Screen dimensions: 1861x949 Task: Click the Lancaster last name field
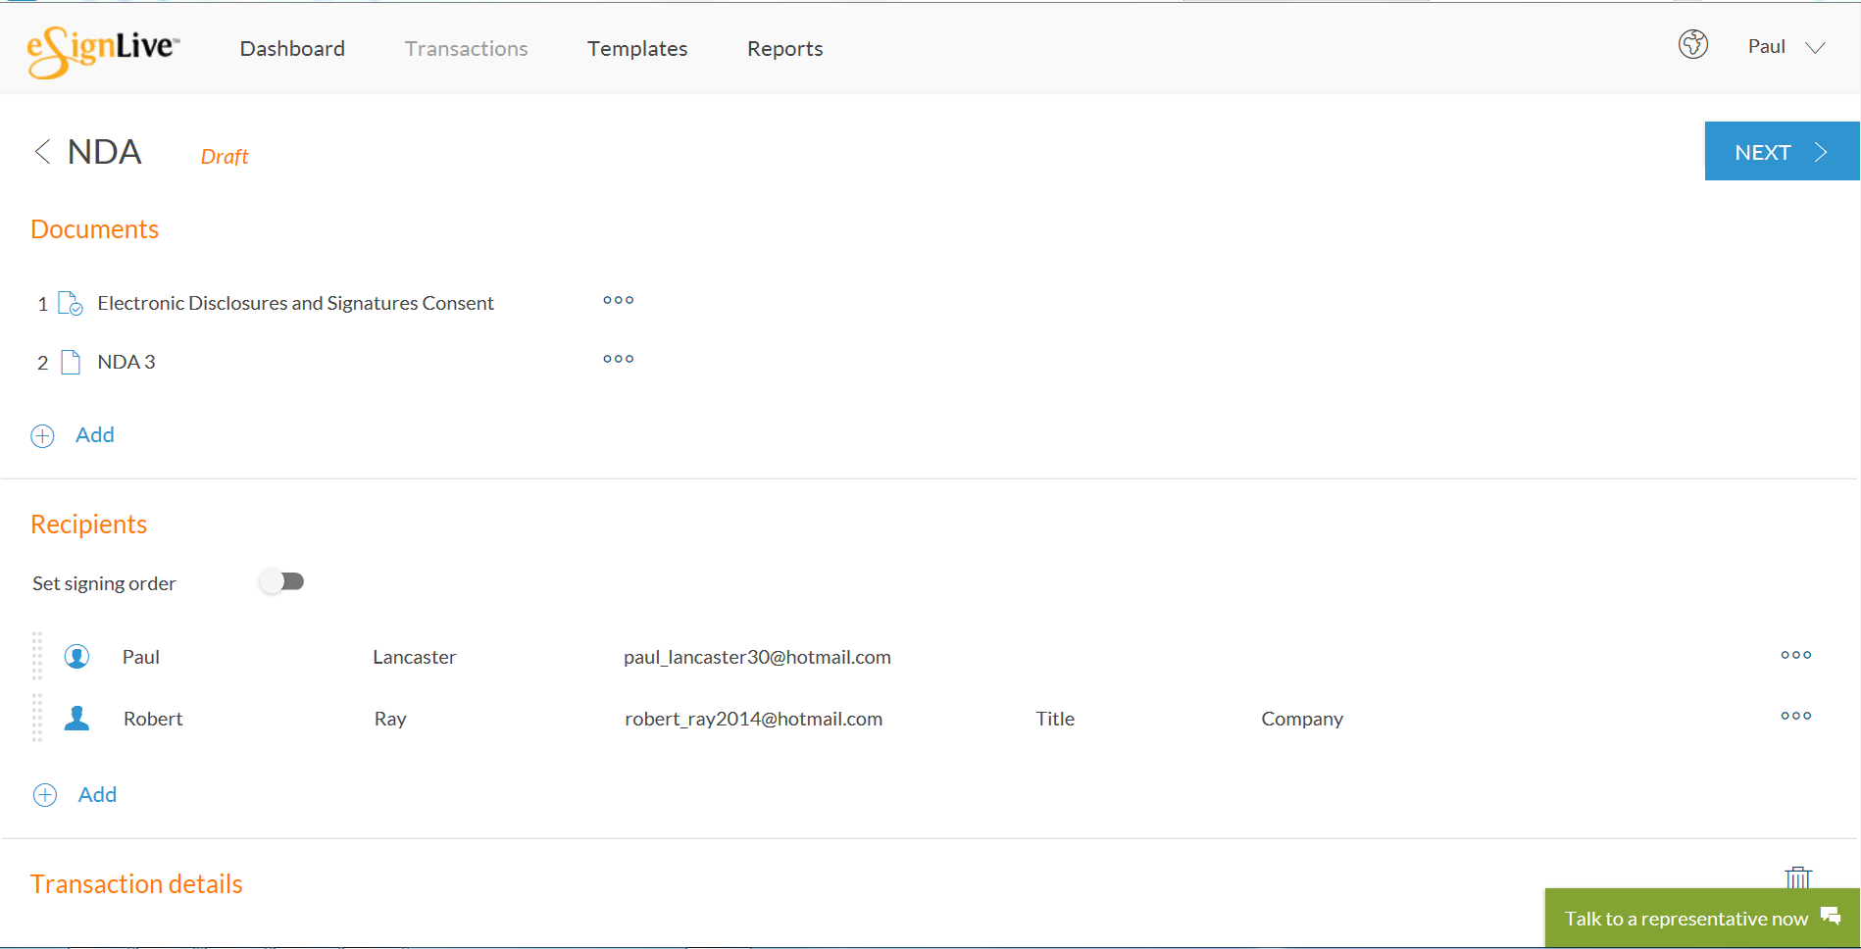pyautogui.click(x=415, y=657)
